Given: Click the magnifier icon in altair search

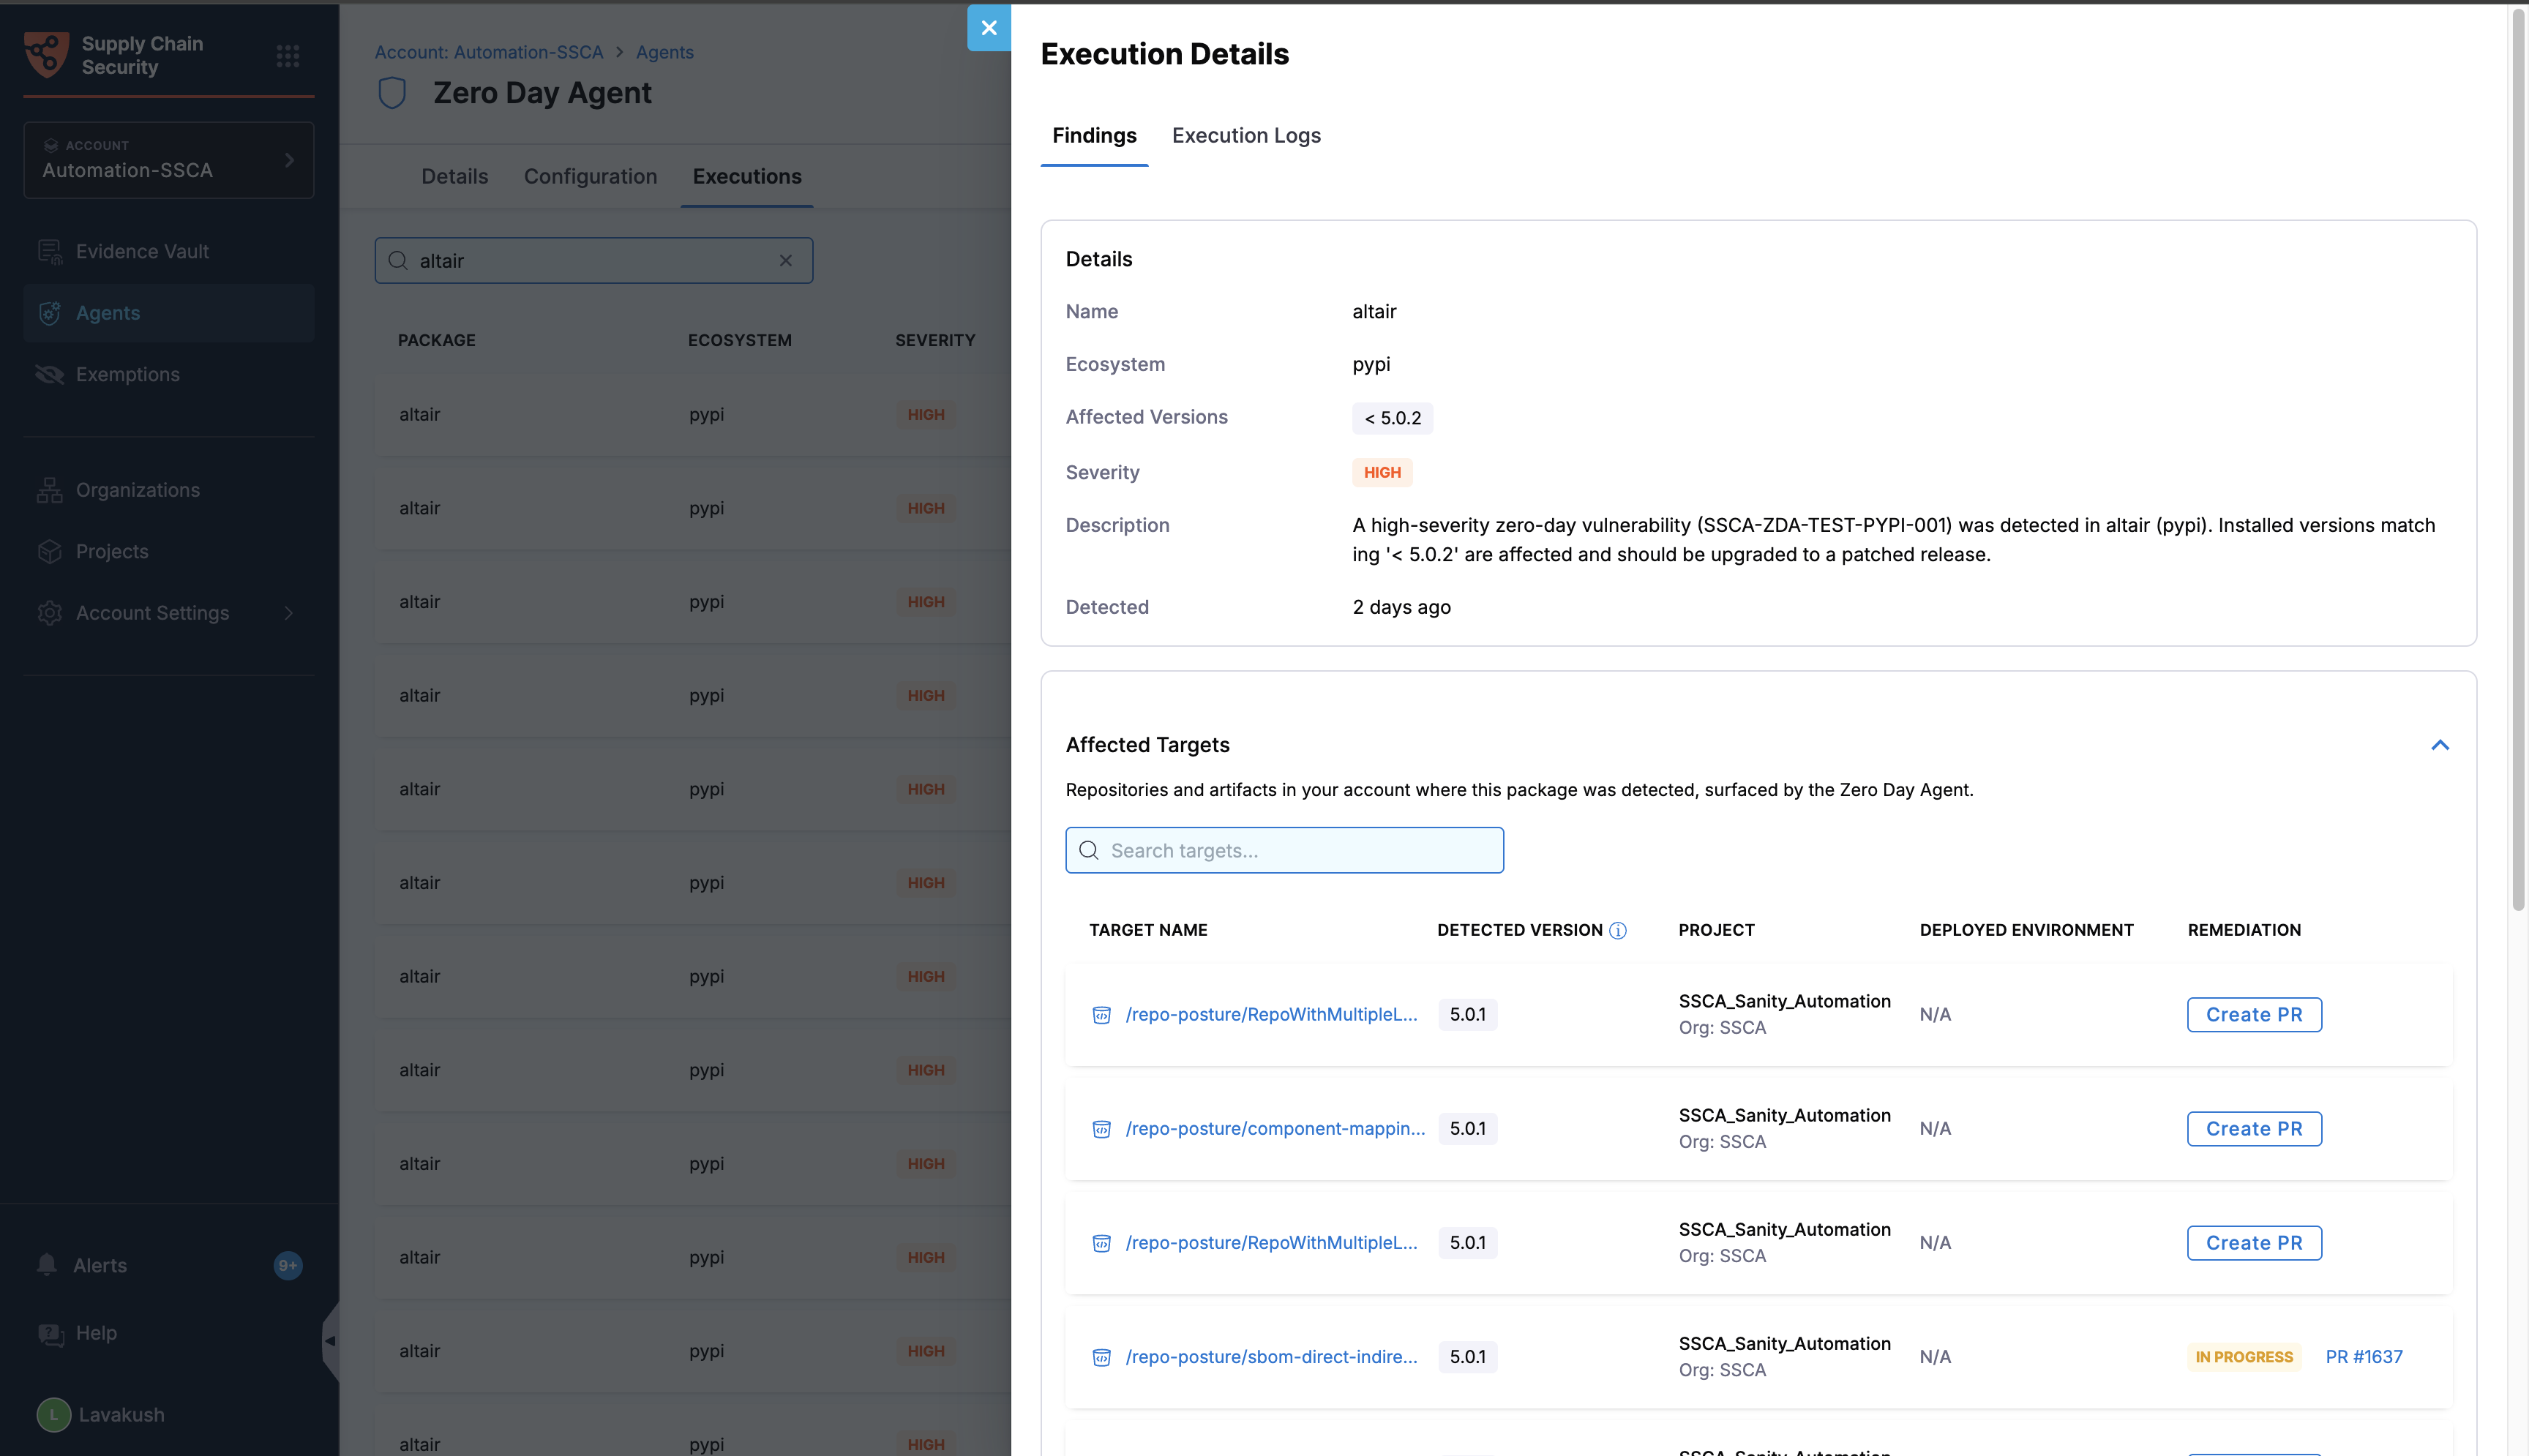Looking at the screenshot, I should 398,260.
